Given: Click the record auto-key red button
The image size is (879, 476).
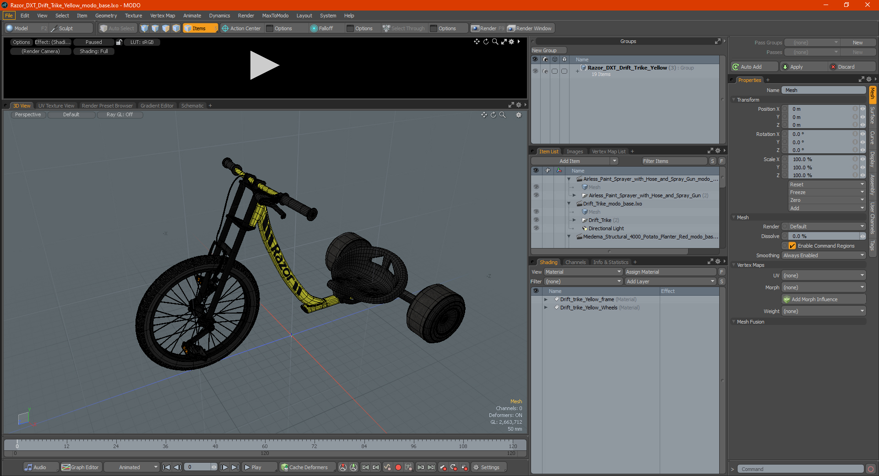Looking at the screenshot, I should pos(398,467).
